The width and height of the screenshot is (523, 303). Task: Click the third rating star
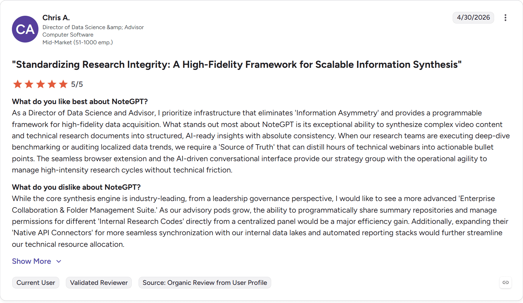[x=41, y=84]
